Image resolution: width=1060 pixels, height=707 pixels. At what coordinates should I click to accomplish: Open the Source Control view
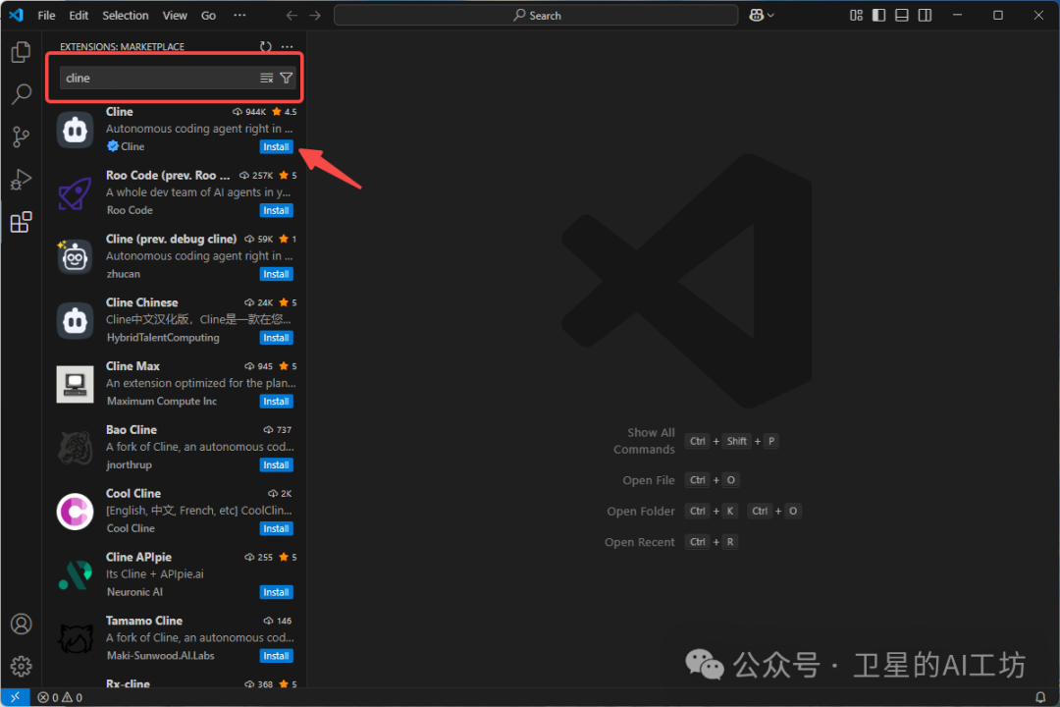tap(21, 136)
